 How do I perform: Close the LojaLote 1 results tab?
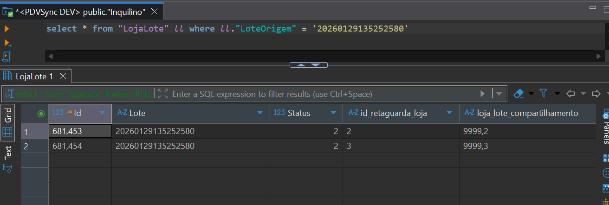click(63, 76)
